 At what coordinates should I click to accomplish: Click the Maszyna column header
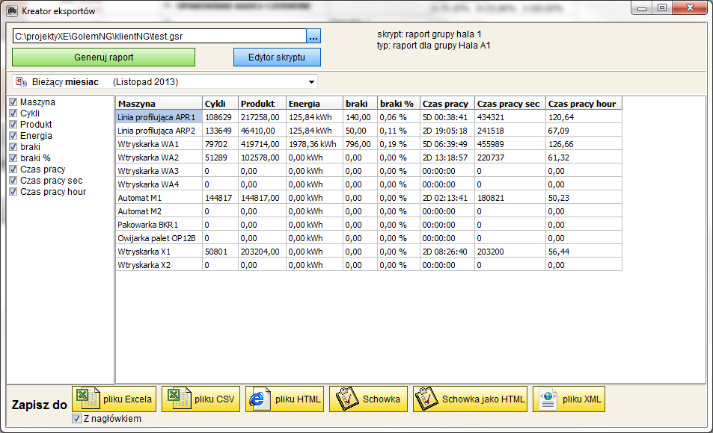tap(159, 104)
